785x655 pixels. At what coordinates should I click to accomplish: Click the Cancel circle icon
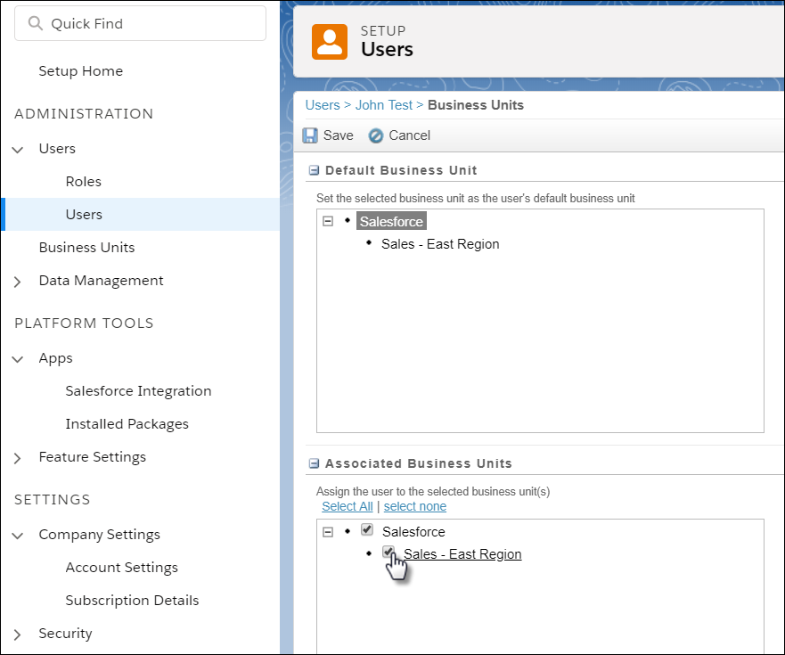click(x=376, y=135)
